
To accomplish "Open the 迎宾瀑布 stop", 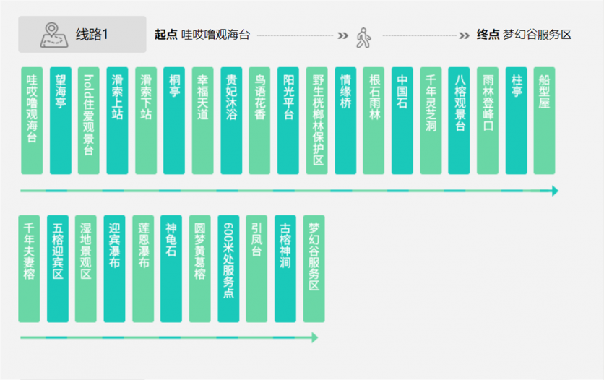I will pyautogui.click(x=114, y=269).
